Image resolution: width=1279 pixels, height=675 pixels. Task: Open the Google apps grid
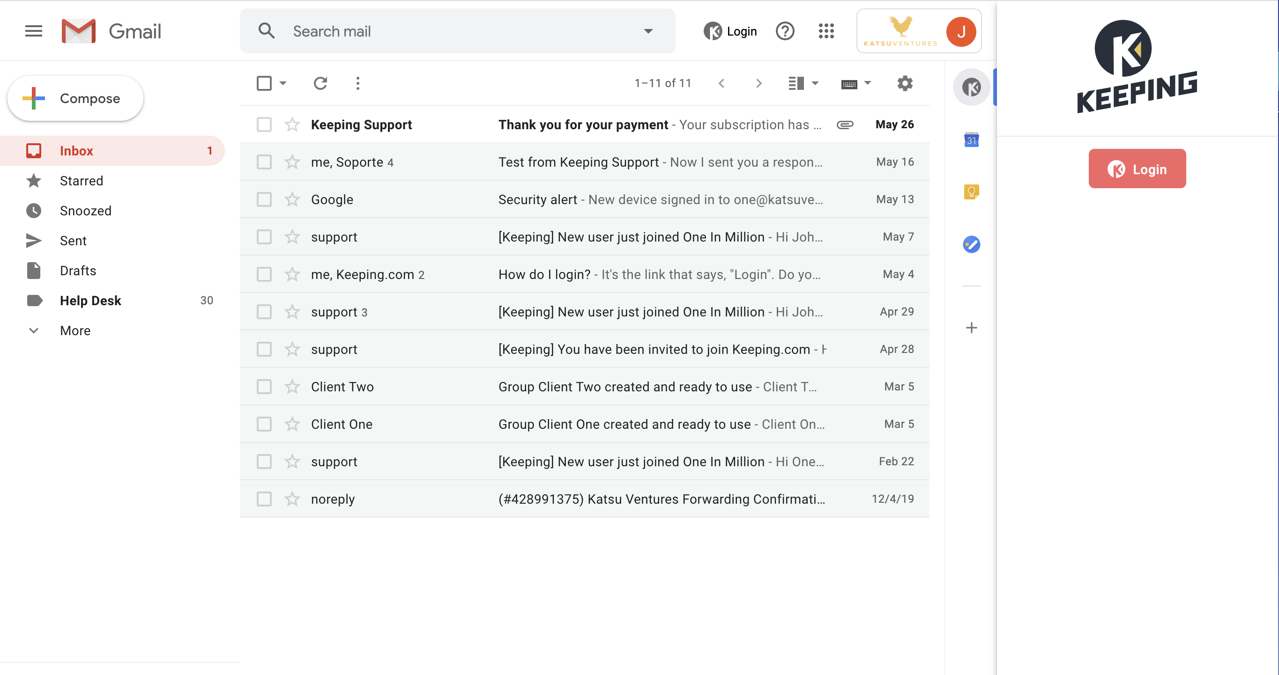click(826, 31)
